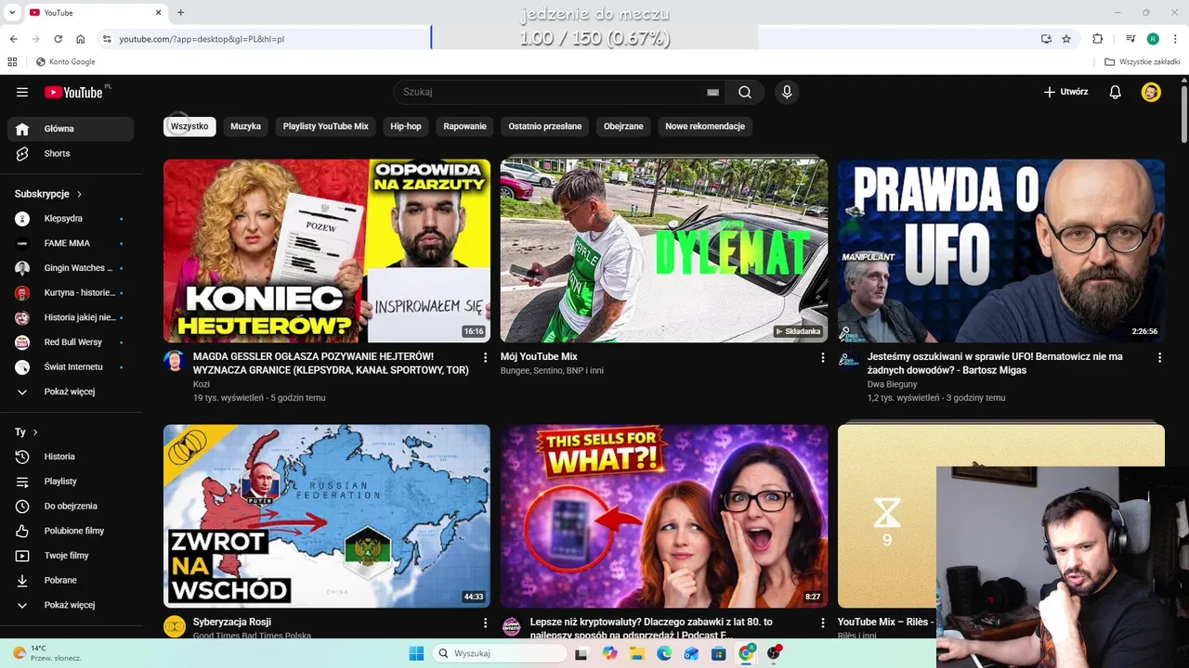Bookmark this page with star icon
The image size is (1189, 668).
(x=1066, y=39)
